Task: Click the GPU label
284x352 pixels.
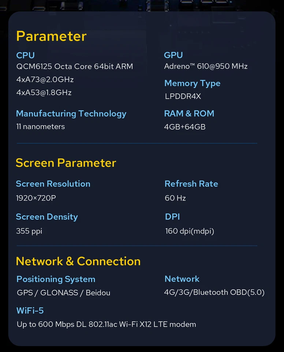Action: tap(173, 55)
